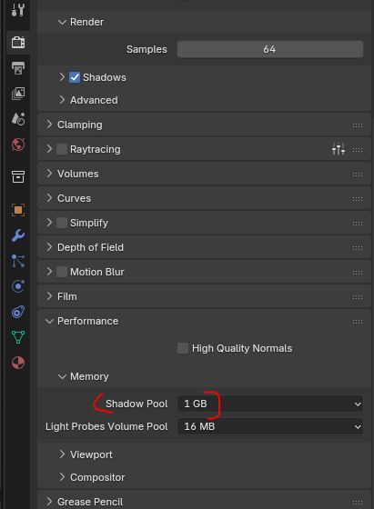Expand the Motion Blur panel arrow
The height and width of the screenshot is (509, 374).
(49, 272)
